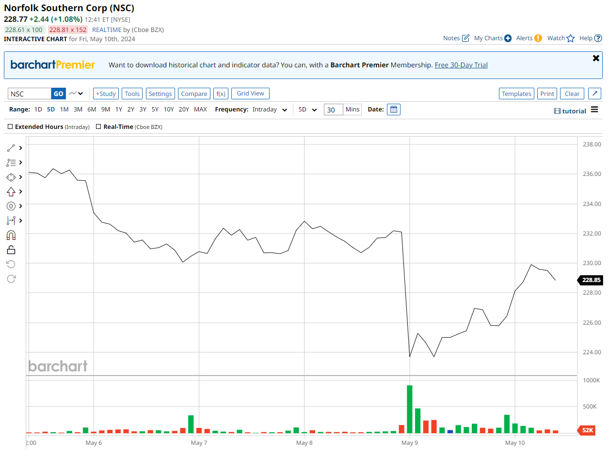Click the Print button
The height and width of the screenshot is (456, 609).
[547, 94]
